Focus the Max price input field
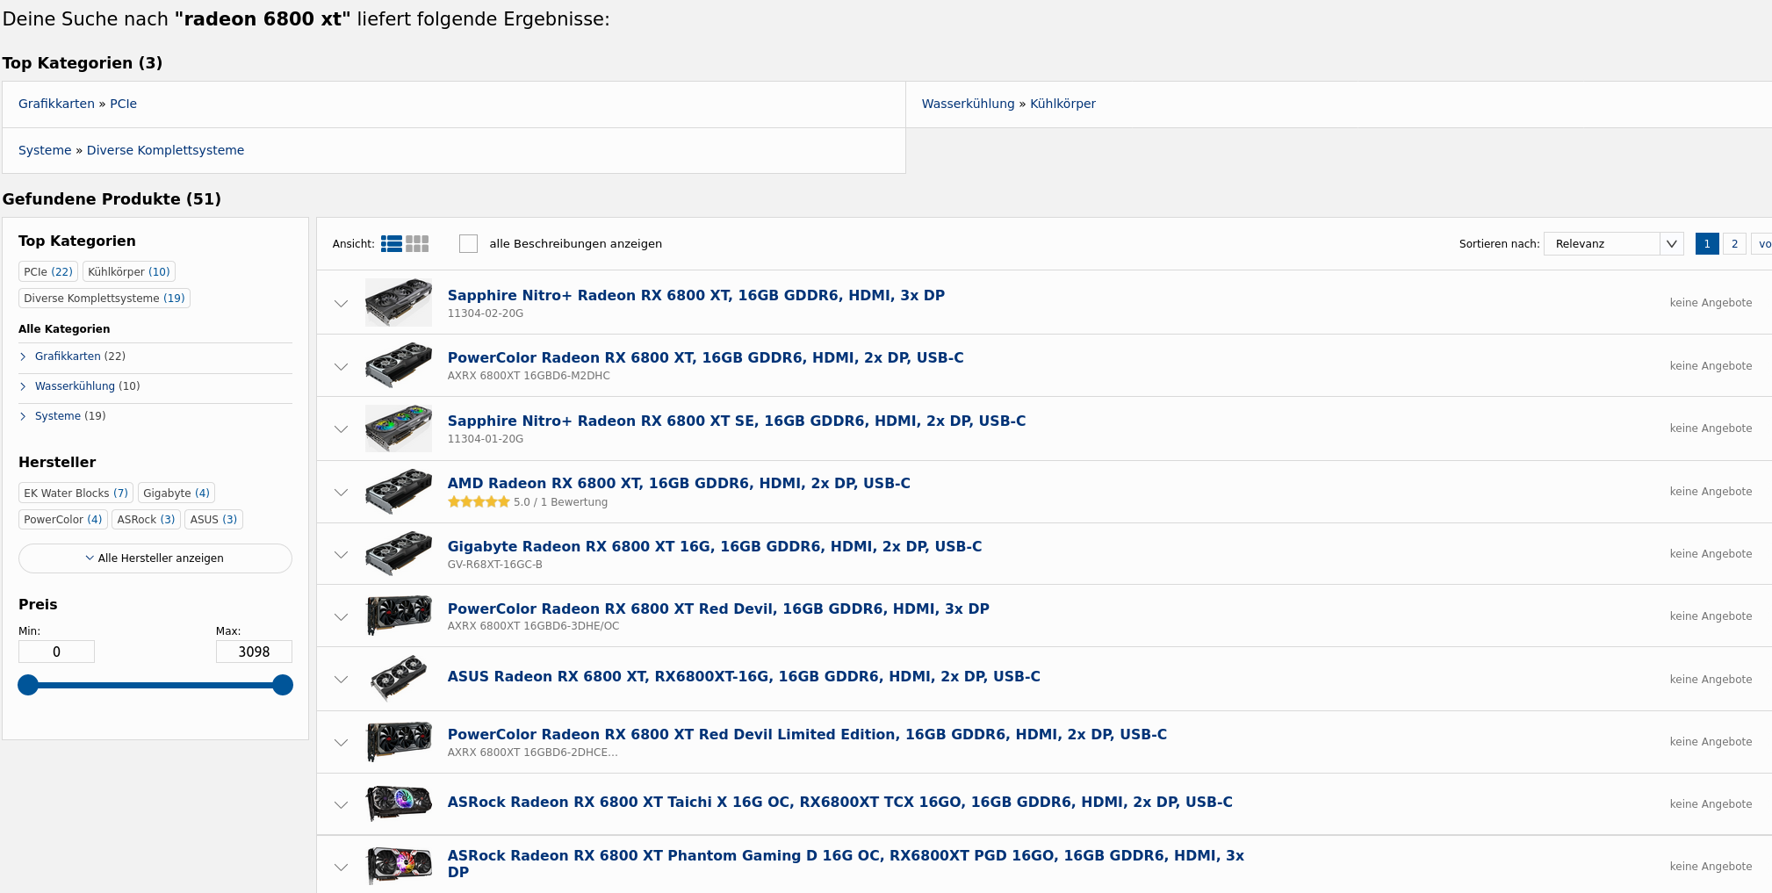Viewport: 1772px width, 893px height. (x=254, y=652)
